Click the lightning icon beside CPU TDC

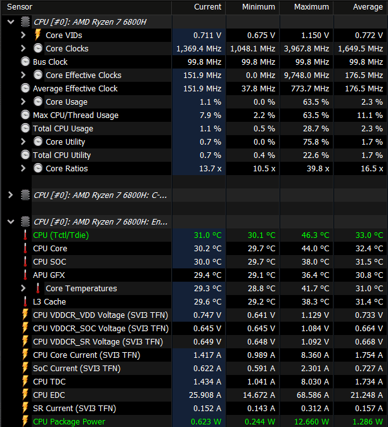(x=25, y=381)
